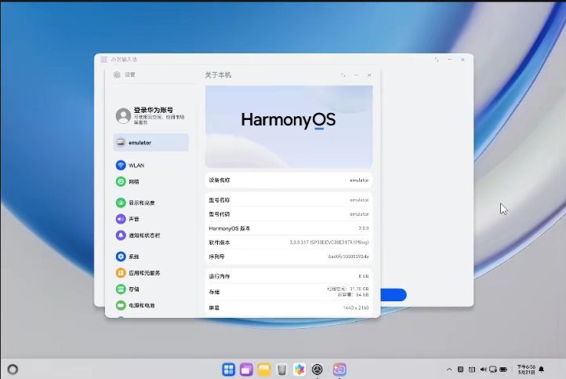
Task: Maximize the 关于本机 settings window
Action: (x=343, y=75)
